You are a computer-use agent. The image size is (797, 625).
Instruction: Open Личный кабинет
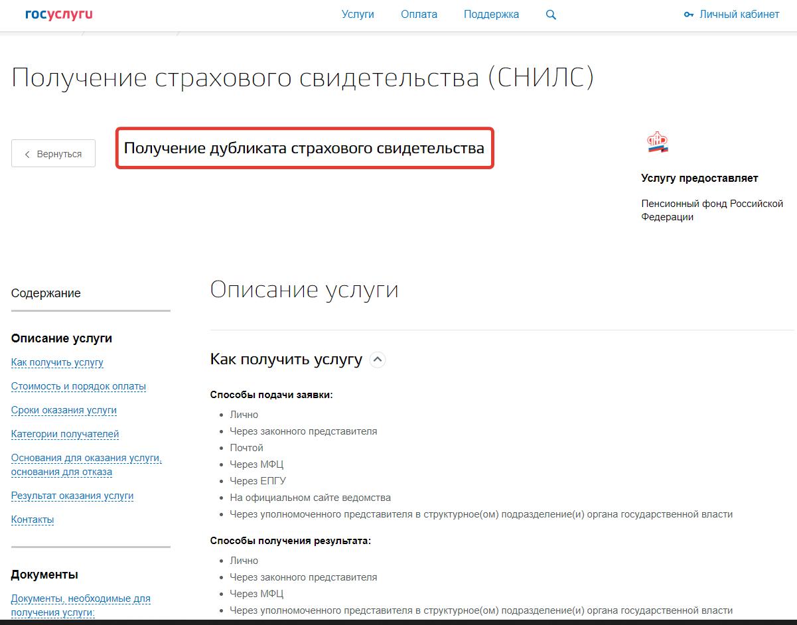pos(739,14)
